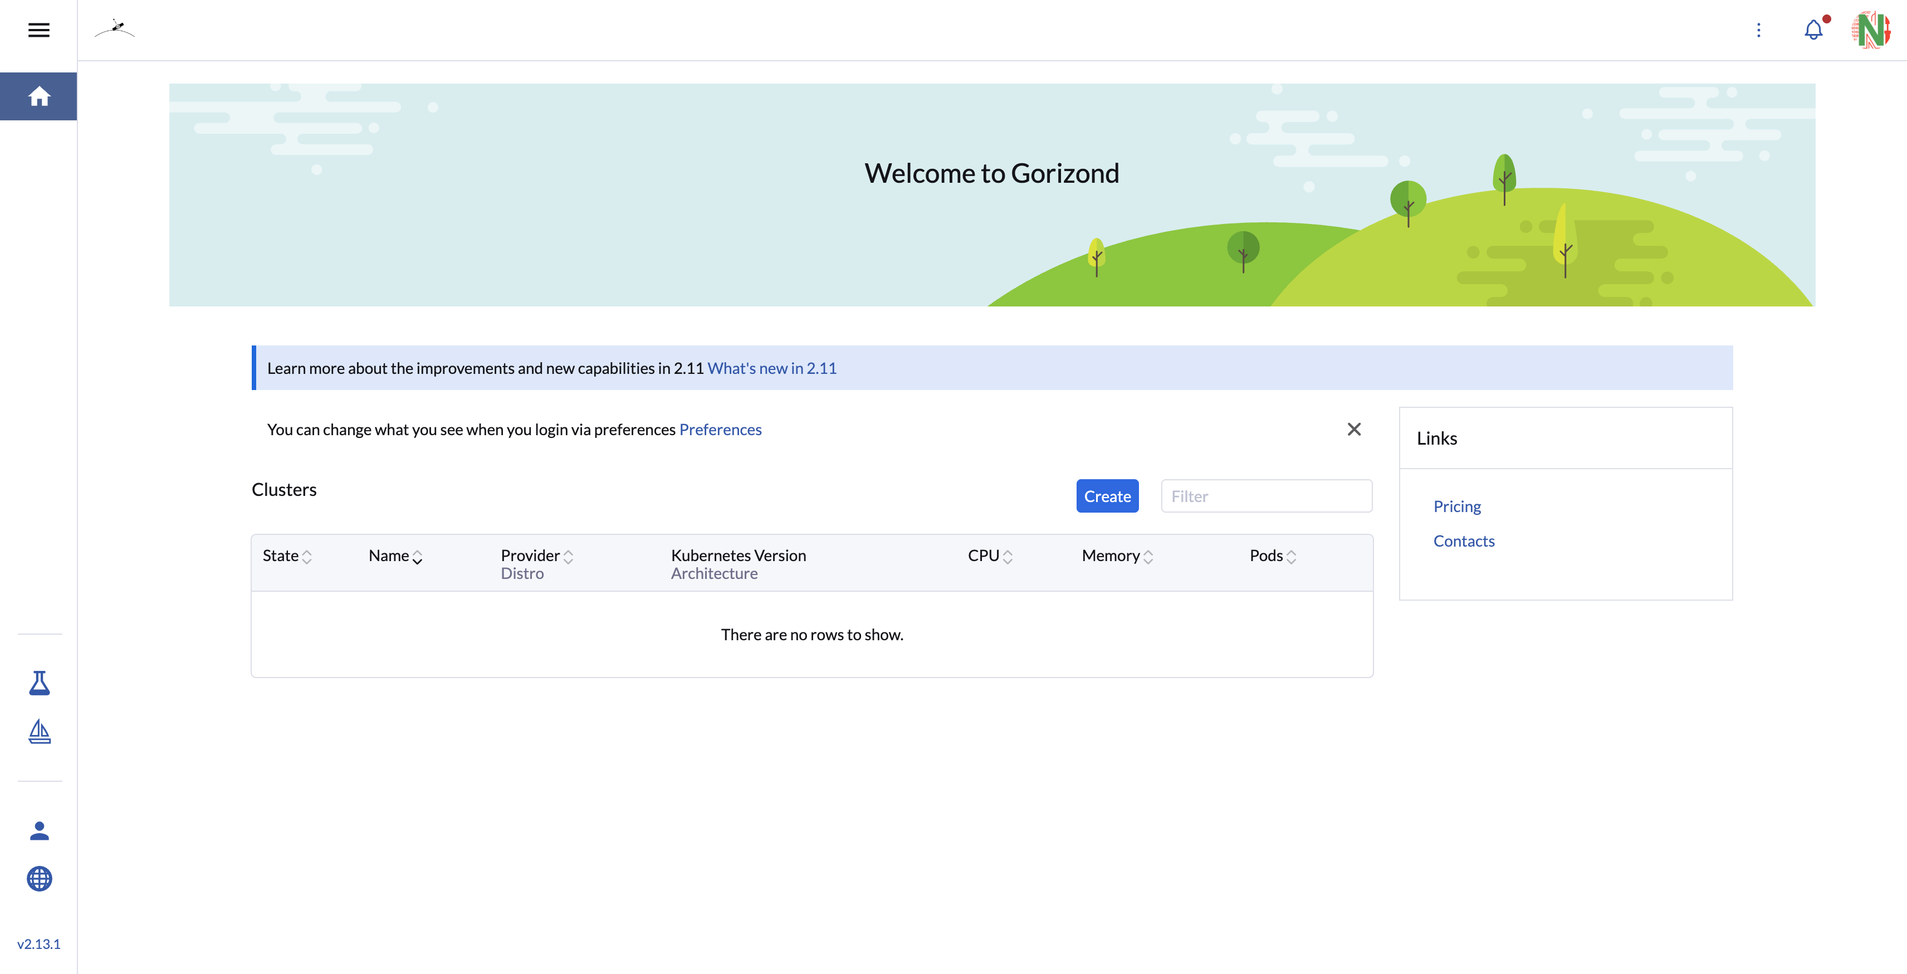The width and height of the screenshot is (1907, 974).
Task: Create a new cluster
Action: click(x=1107, y=495)
